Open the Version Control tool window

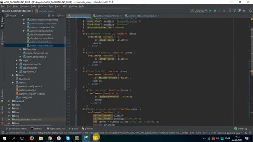tap(16, 129)
